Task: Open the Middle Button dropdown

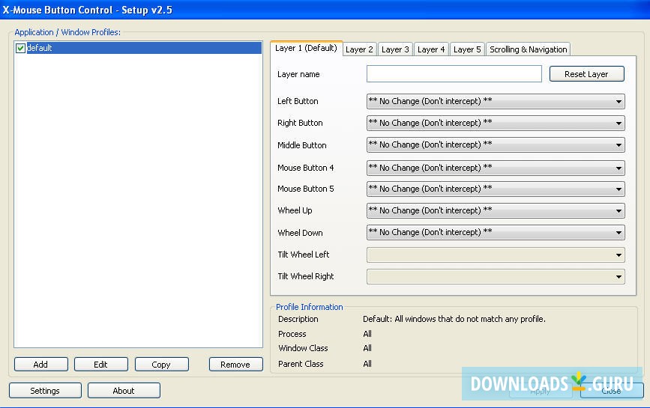Action: 496,144
